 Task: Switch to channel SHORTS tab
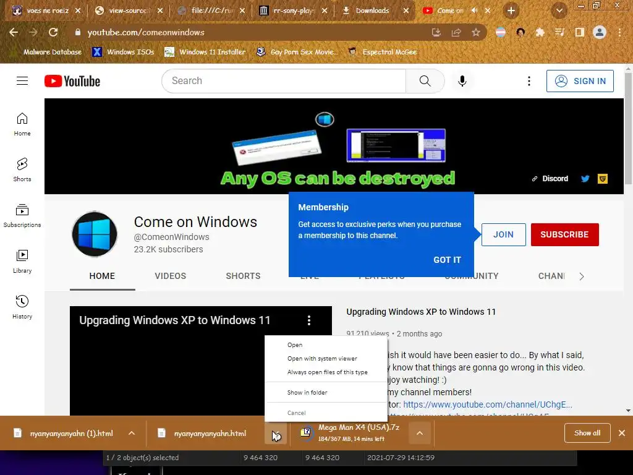243,276
